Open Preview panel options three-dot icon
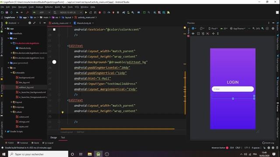 [x=269, y=23]
